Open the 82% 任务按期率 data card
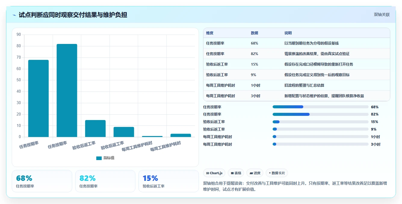The height and width of the screenshot is (204, 402). click(105, 181)
